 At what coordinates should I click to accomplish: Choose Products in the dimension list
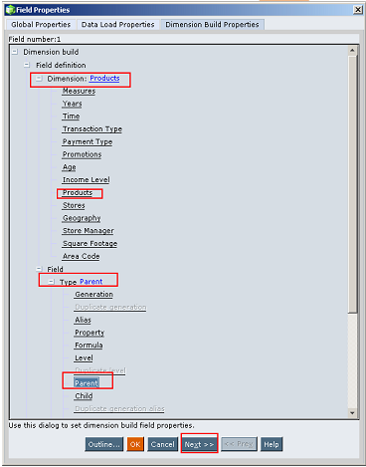pos(78,193)
